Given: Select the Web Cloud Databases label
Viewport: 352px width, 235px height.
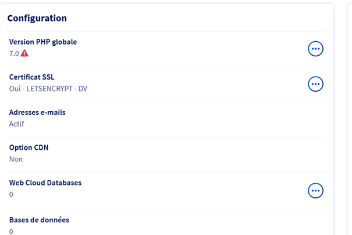Looking at the screenshot, I should pyautogui.click(x=45, y=183).
